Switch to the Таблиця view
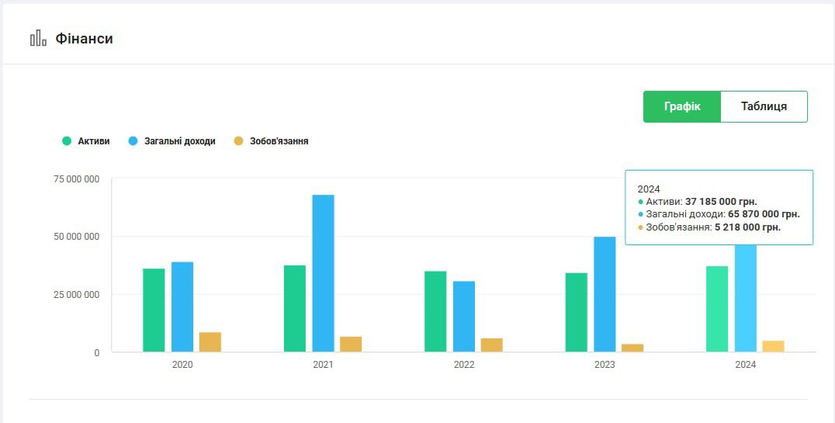835x423 pixels. (x=764, y=106)
